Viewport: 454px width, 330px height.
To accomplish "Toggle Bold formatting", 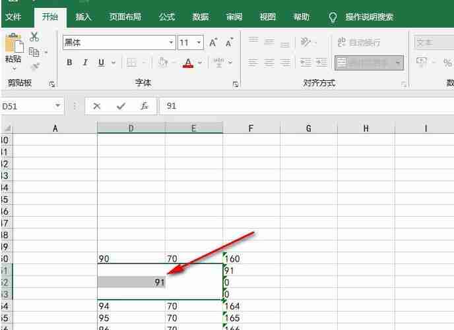I will (69, 63).
